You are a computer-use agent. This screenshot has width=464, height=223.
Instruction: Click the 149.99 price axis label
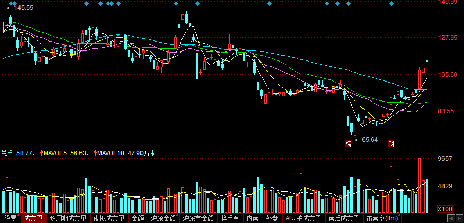coord(448,3)
